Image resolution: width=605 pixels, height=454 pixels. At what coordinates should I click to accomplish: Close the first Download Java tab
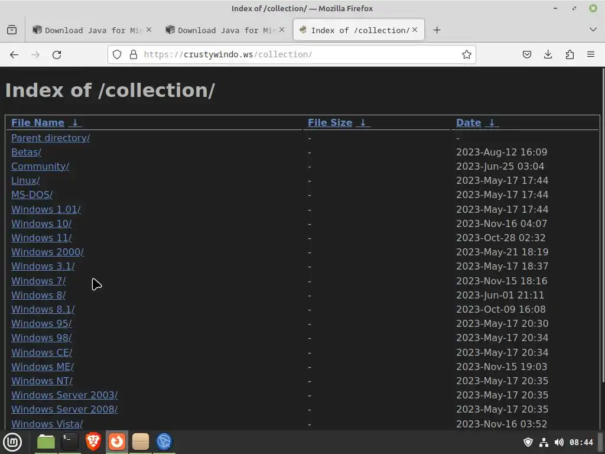[x=149, y=30]
